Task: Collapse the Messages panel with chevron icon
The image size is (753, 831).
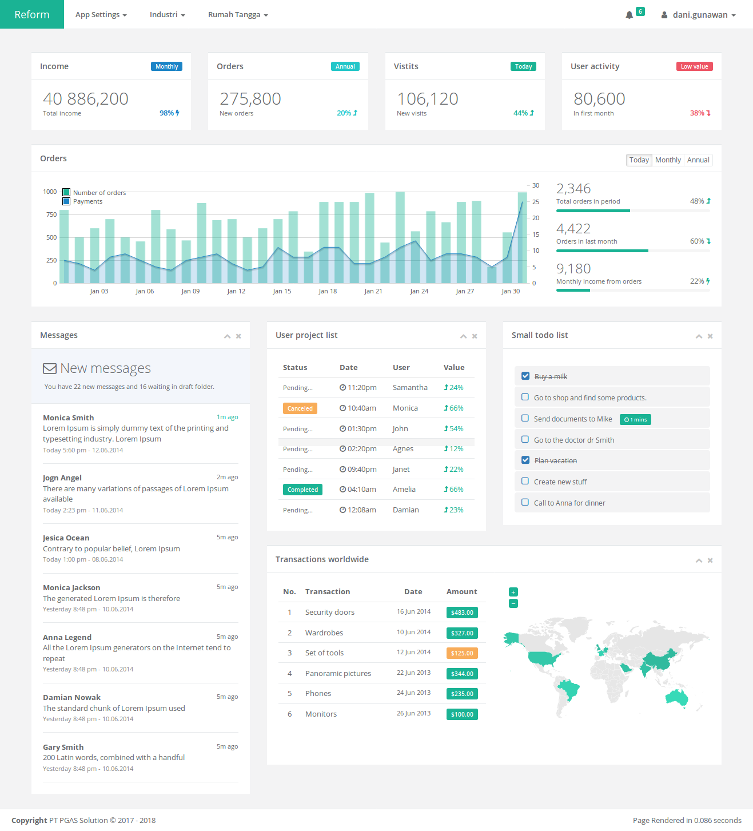Action: [227, 336]
